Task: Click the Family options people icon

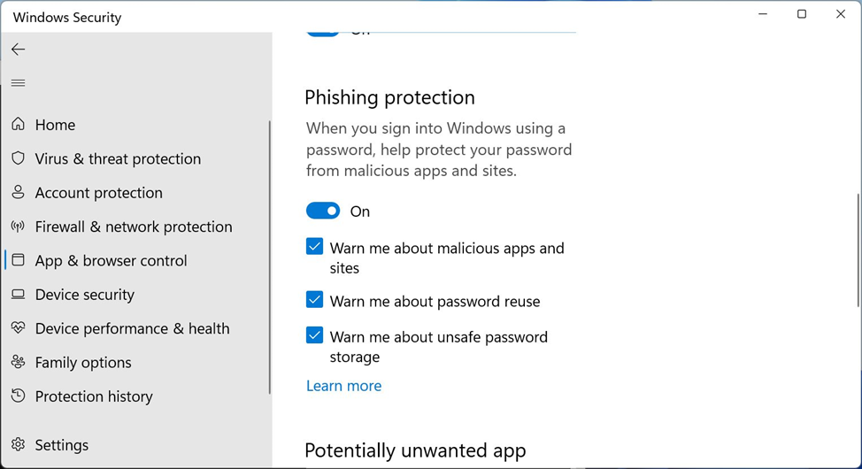Action: (x=18, y=362)
